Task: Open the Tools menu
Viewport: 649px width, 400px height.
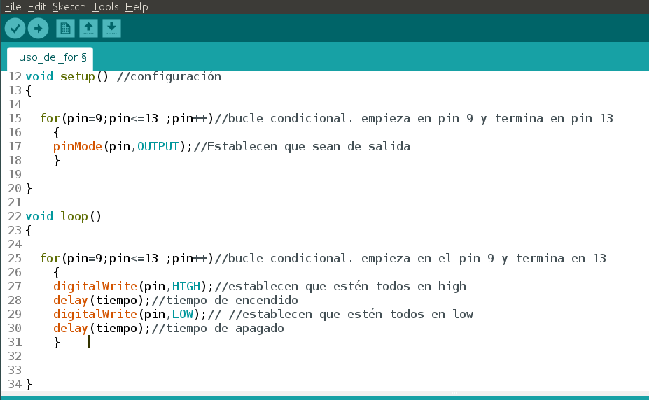Action: click(105, 7)
